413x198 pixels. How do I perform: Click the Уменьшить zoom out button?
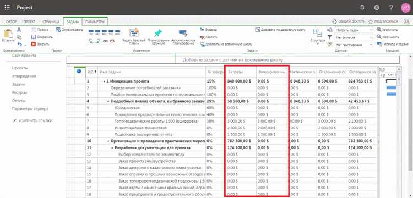pos(388,37)
